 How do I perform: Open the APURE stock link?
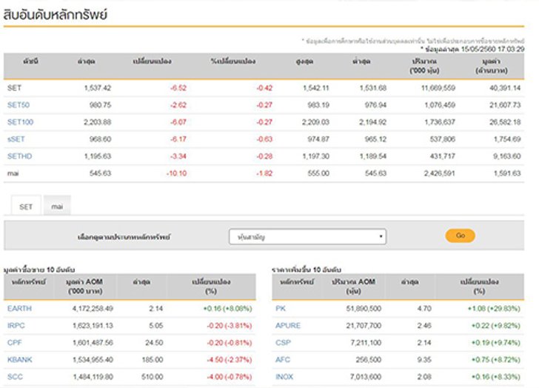click(288, 326)
